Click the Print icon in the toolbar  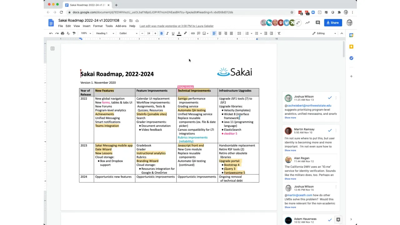[62, 33]
